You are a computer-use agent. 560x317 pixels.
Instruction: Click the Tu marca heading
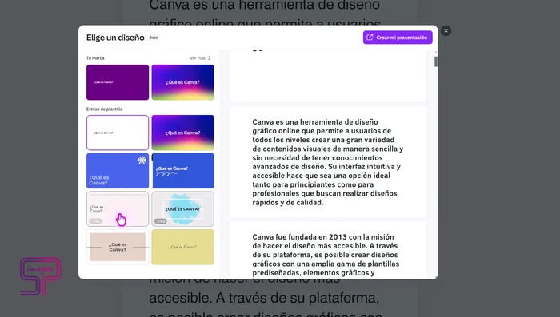pos(95,58)
